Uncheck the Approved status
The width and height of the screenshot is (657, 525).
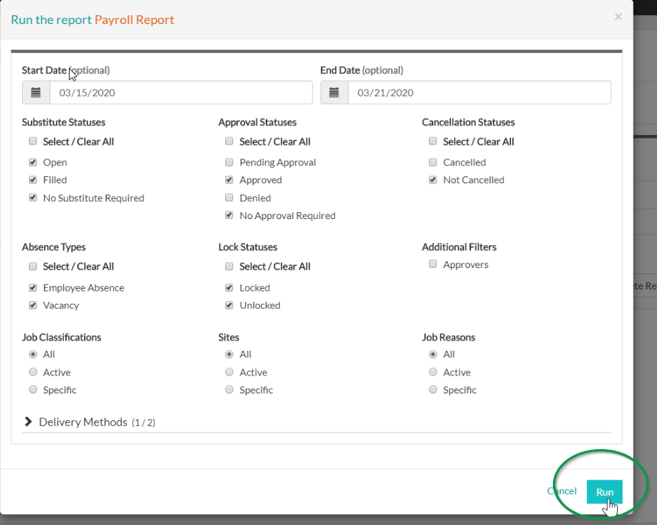[x=229, y=180]
